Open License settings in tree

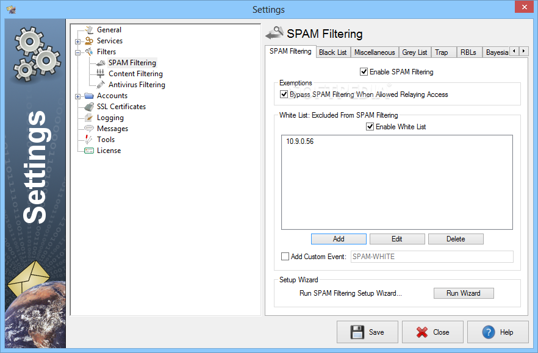click(x=109, y=151)
